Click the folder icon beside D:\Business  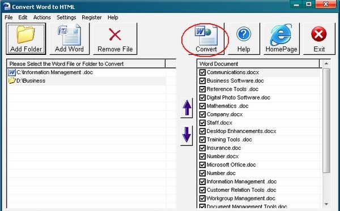(12, 81)
